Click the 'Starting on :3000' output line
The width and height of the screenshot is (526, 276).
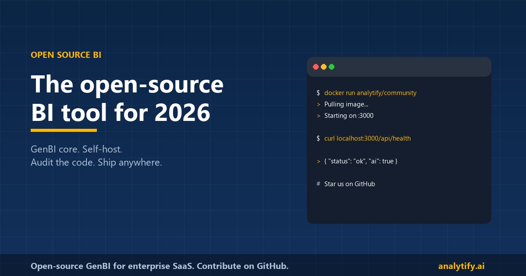pyautogui.click(x=349, y=116)
